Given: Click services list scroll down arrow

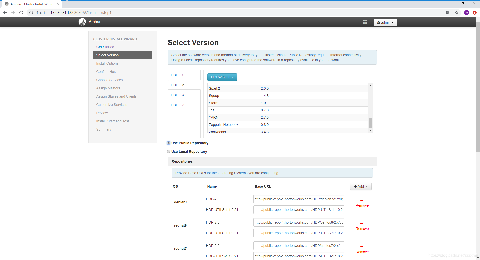Looking at the screenshot, I should click(370, 131).
